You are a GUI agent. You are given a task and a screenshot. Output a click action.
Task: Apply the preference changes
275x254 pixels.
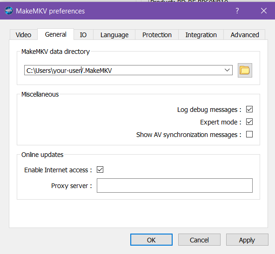click(247, 240)
